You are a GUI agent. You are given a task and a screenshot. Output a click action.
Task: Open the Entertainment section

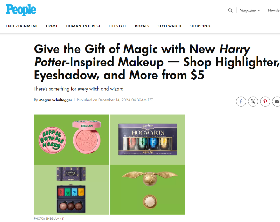tap(22, 26)
